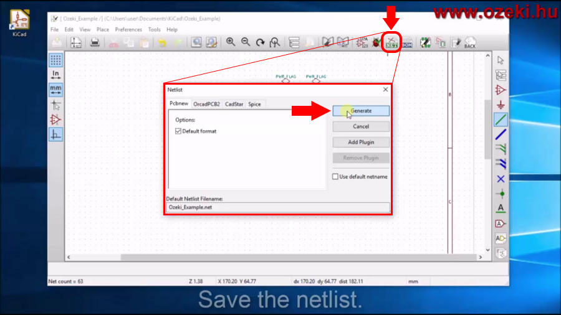Toggle the Default format checkbox
Image resolution: width=561 pixels, height=315 pixels.
click(x=178, y=131)
